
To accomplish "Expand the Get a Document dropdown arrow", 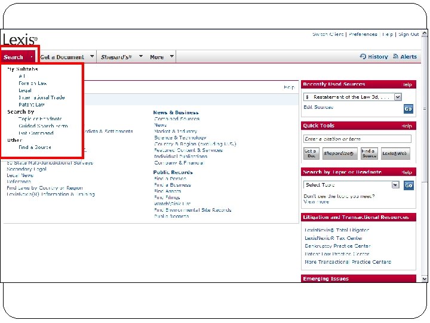I will (x=92, y=56).
